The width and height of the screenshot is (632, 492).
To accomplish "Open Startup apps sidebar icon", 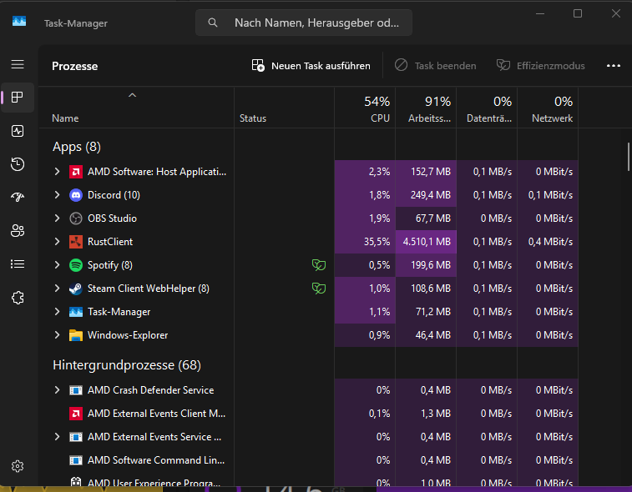I will (18, 197).
